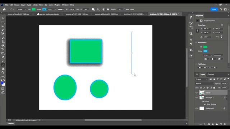Click the Properties panel tab
The width and height of the screenshot is (230, 129).
pyautogui.click(x=199, y=15)
